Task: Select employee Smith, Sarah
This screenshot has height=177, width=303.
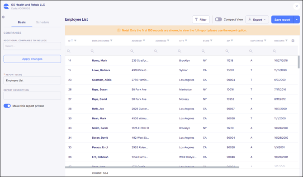Action: coord(100,128)
